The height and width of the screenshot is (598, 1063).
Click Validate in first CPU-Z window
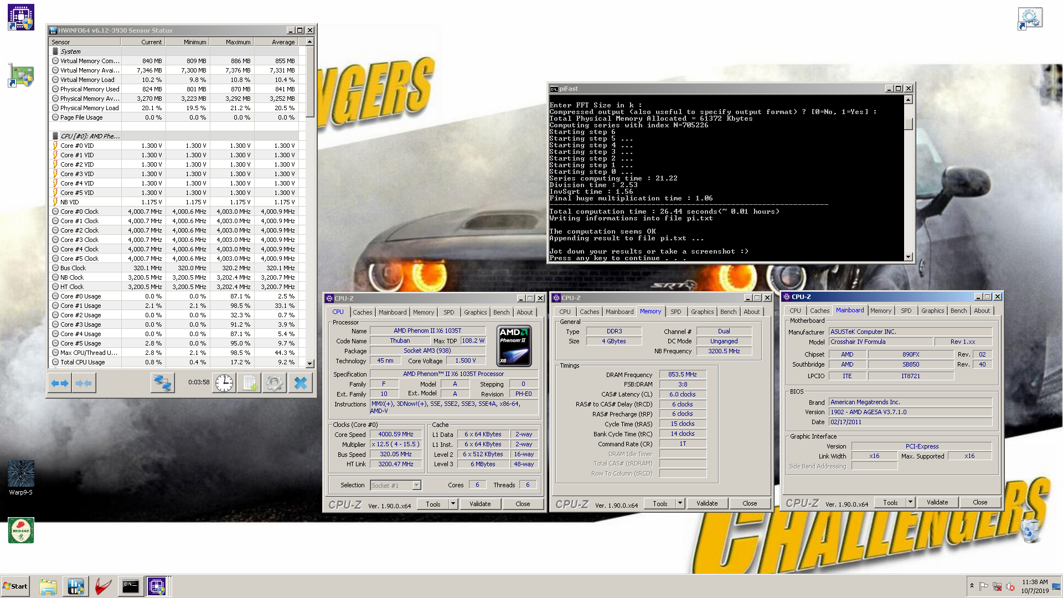480,504
